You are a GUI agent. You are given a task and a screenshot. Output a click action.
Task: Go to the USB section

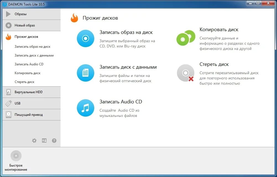point(32,103)
